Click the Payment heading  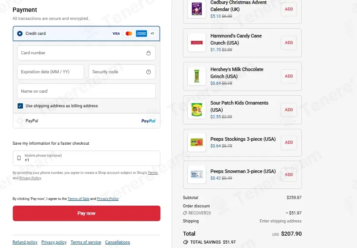point(25,10)
